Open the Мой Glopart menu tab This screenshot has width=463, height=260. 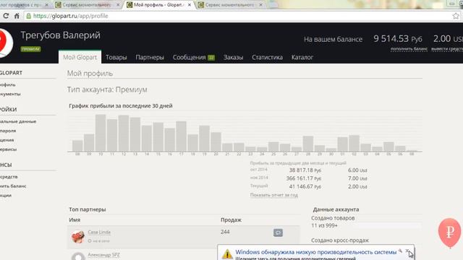click(x=80, y=57)
